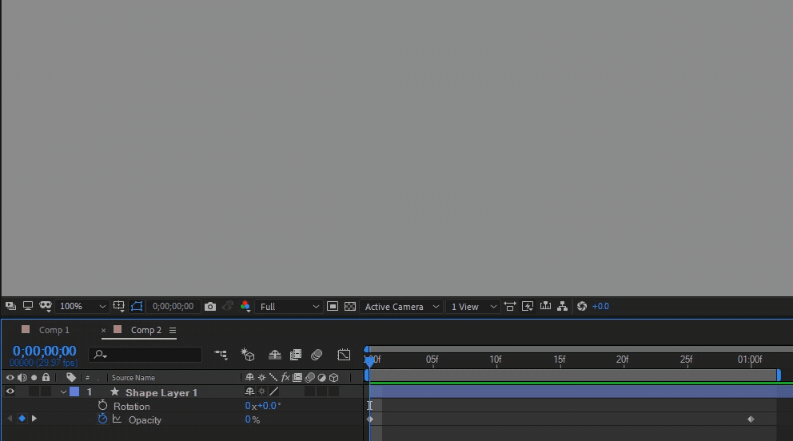Click the Audio speaker column header
Image resolution: width=793 pixels, height=441 pixels.
[22, 377]
